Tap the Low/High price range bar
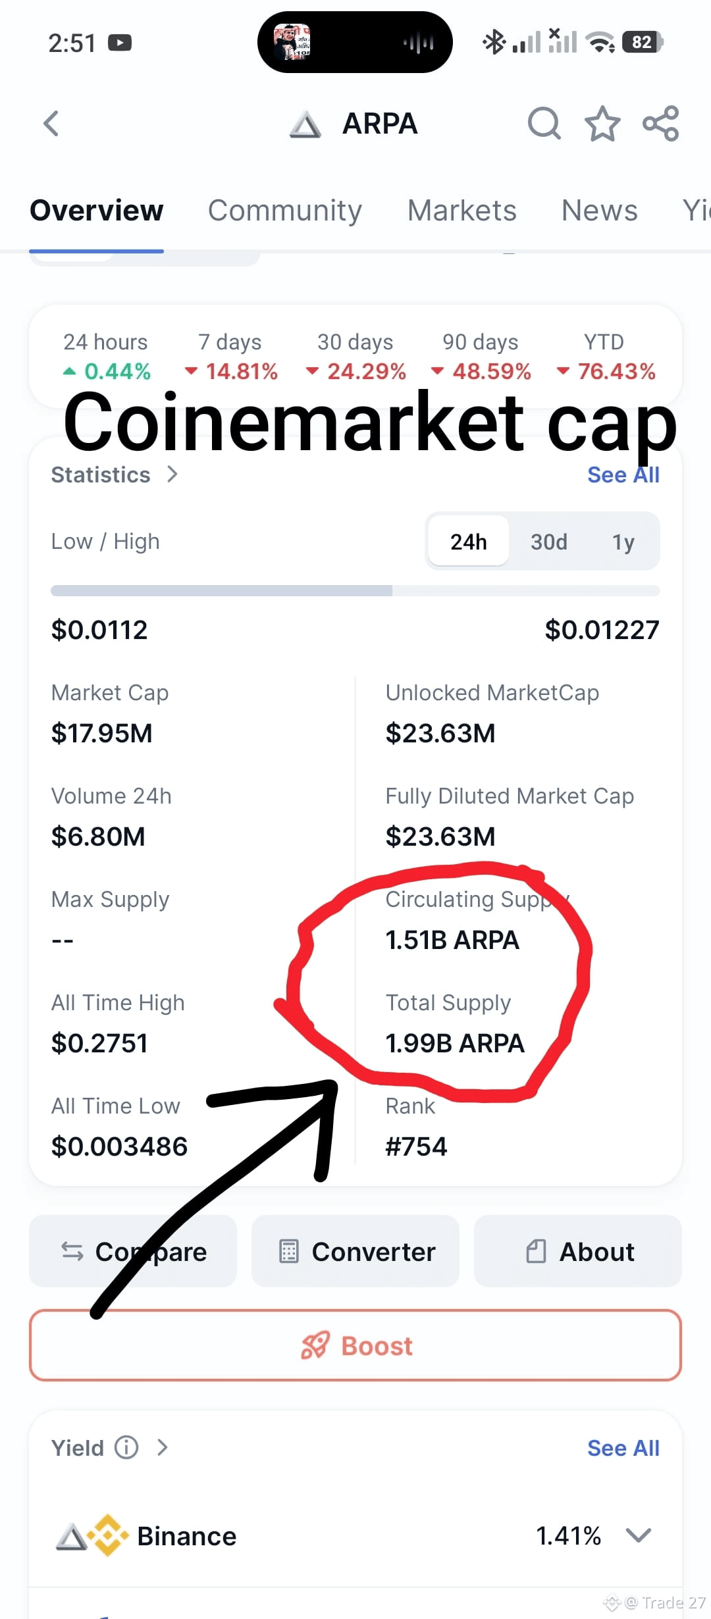 point(355,590)
